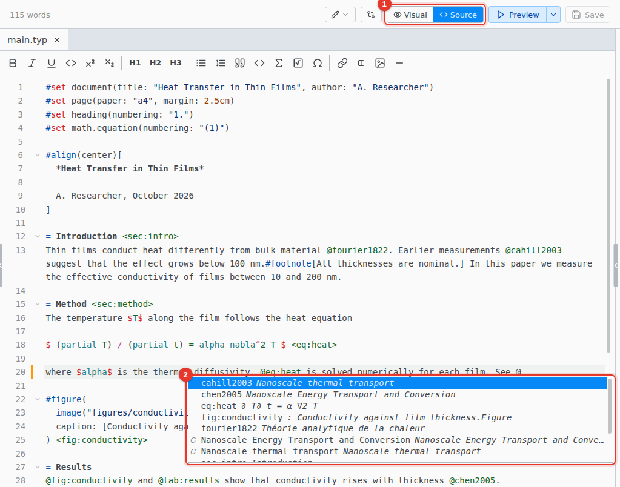Click the version history branch icon
The image size is (620, 487).
[x=371, y=15]
